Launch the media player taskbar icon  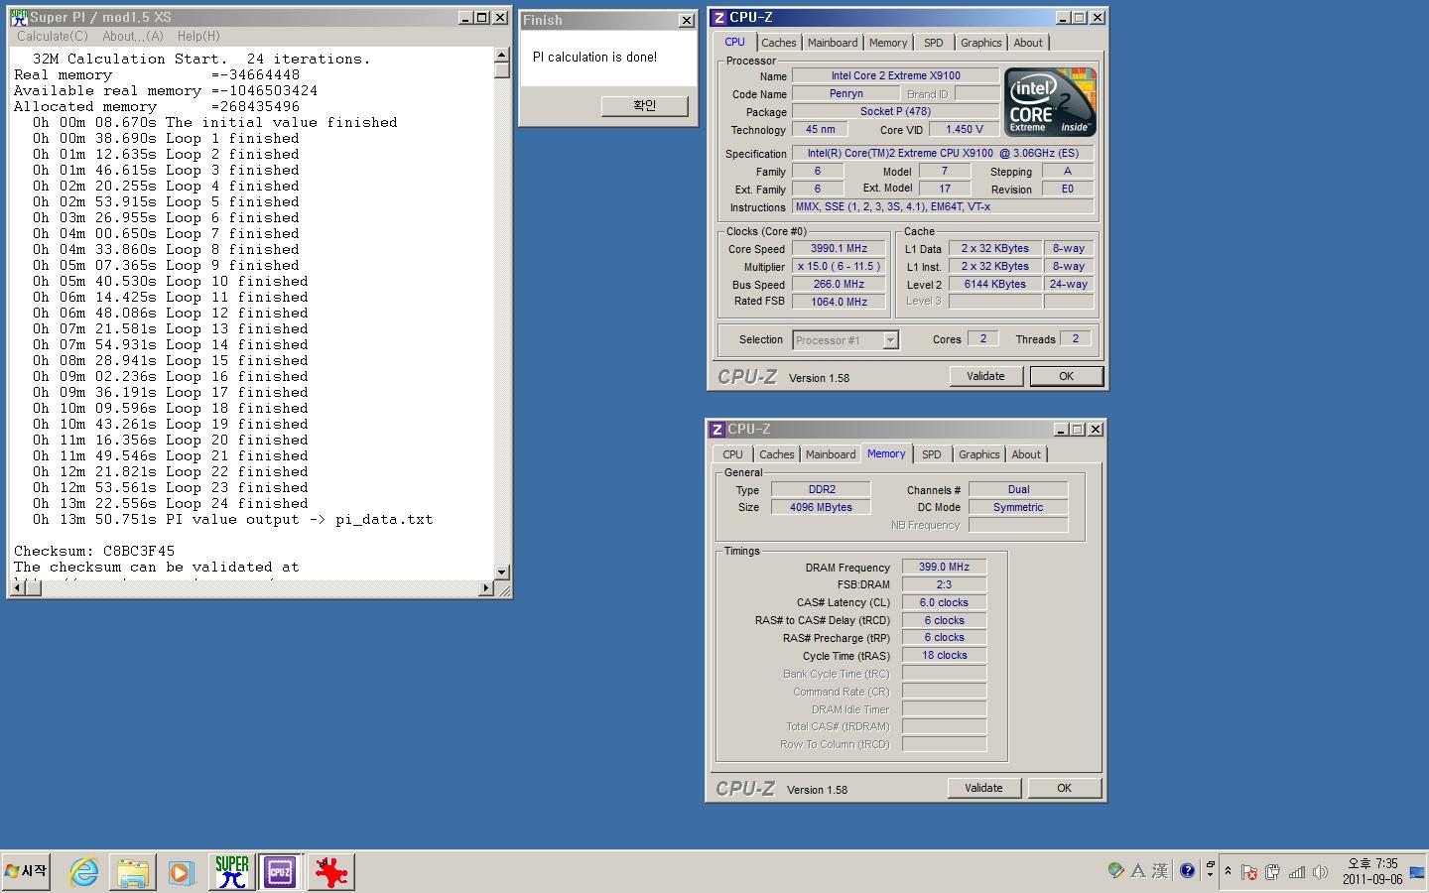(182, 872)
